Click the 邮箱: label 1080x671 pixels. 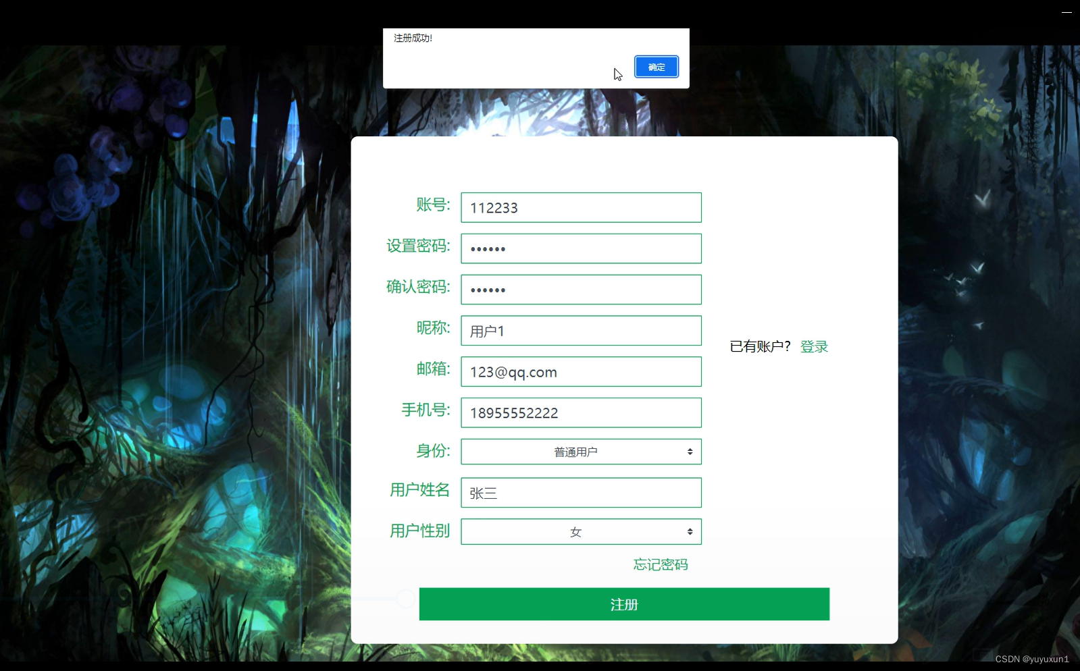coord(433,369)
